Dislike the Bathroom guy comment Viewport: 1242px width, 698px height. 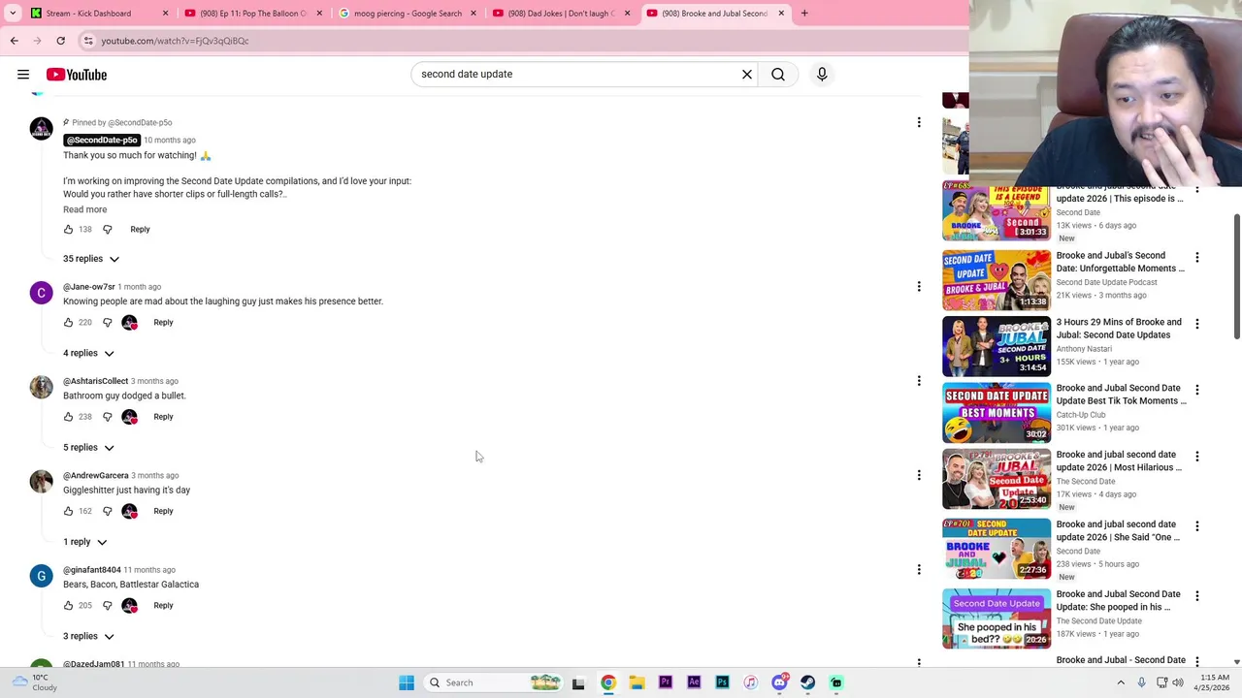[x=108, y=417]
